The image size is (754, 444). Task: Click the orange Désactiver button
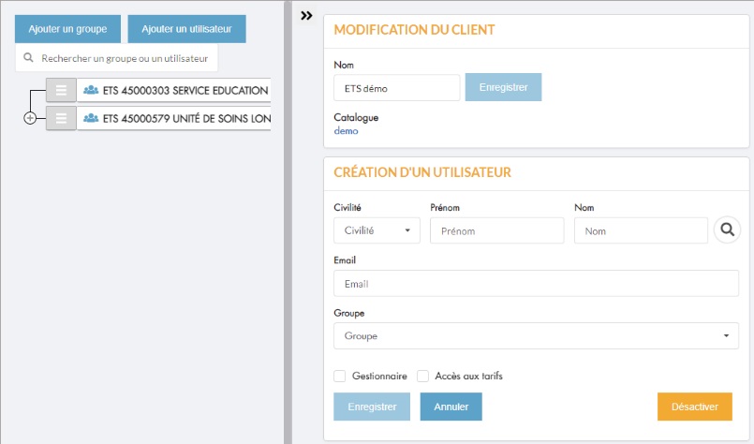(695, 407)
